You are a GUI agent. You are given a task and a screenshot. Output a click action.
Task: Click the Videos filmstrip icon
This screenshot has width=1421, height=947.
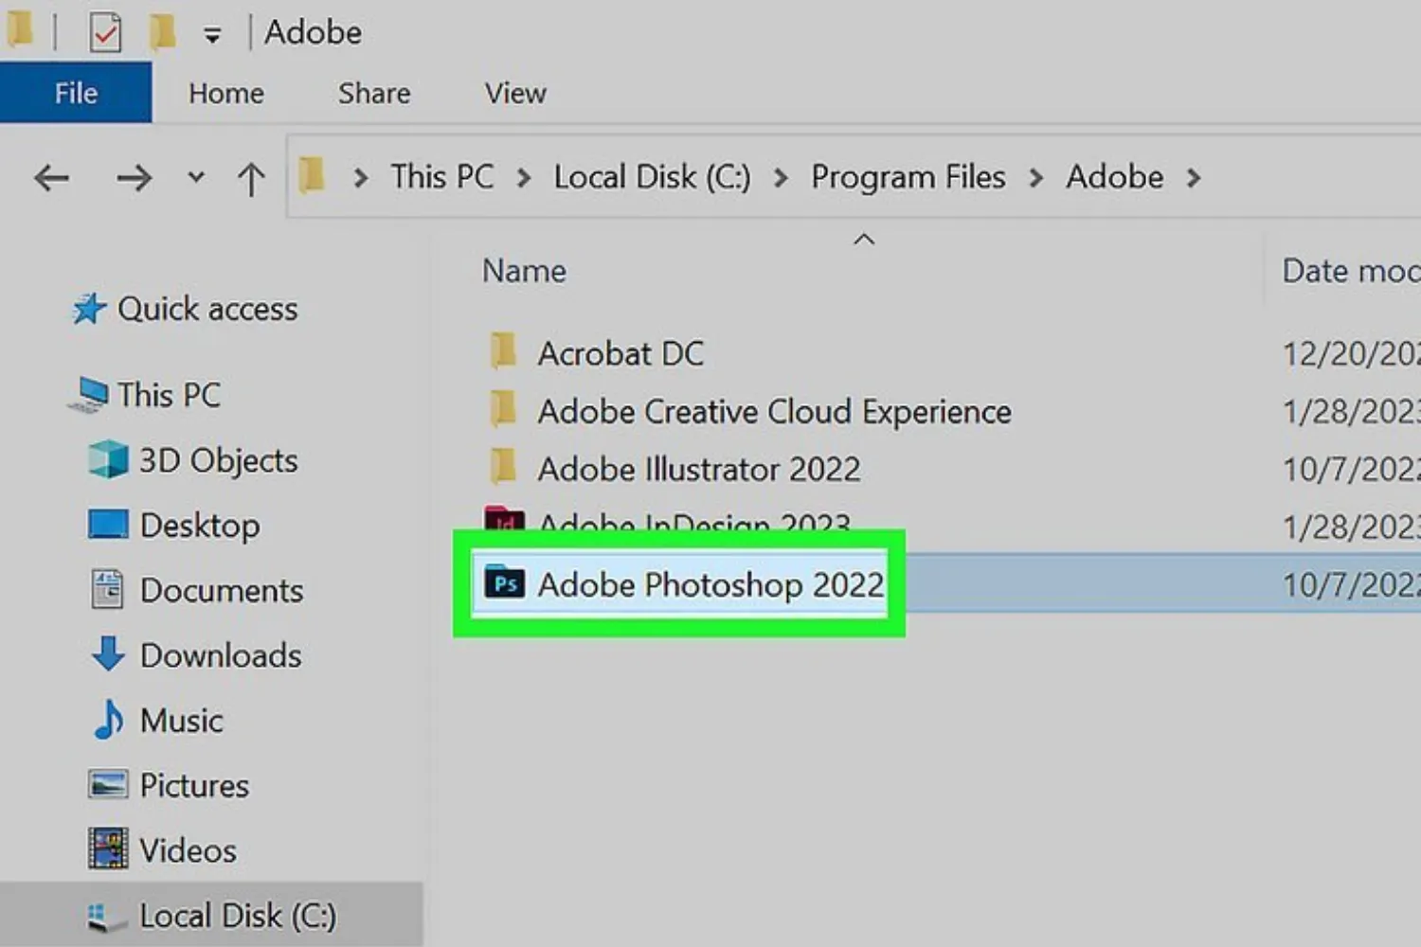point(106,849)
